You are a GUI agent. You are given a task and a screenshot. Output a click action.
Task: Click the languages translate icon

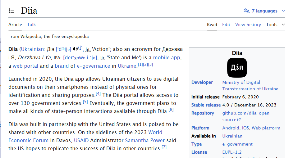(247, 11)
